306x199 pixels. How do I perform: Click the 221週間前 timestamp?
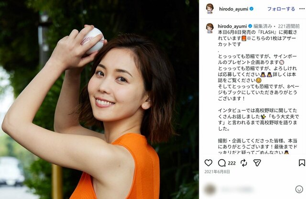click(289, 26)
